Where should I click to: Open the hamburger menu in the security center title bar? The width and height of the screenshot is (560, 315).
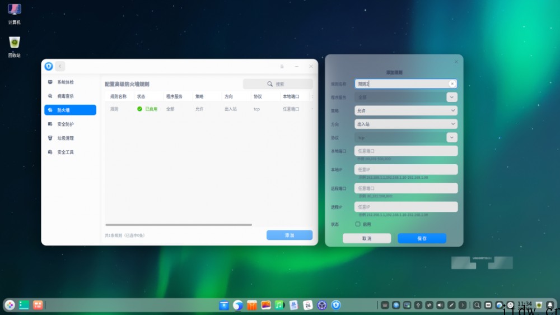282,66
